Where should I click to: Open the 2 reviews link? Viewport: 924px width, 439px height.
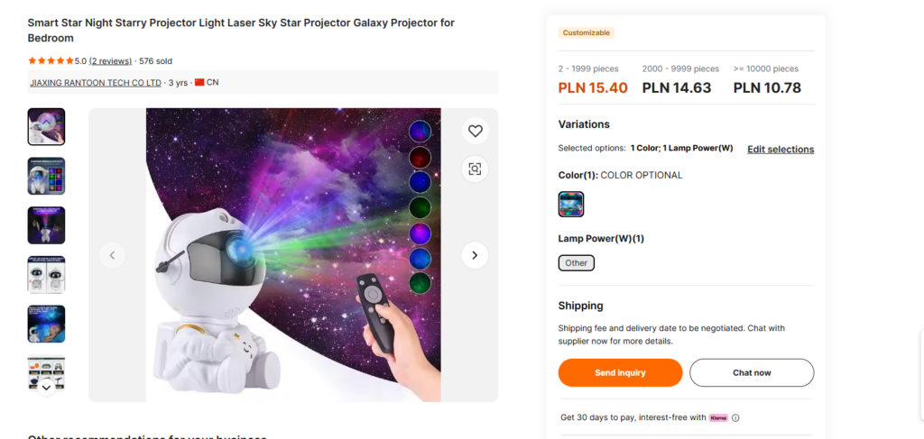tap(110, 61)
